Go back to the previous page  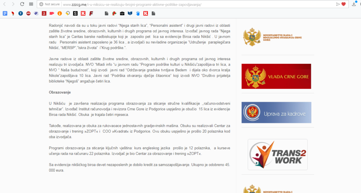point(4,4)
